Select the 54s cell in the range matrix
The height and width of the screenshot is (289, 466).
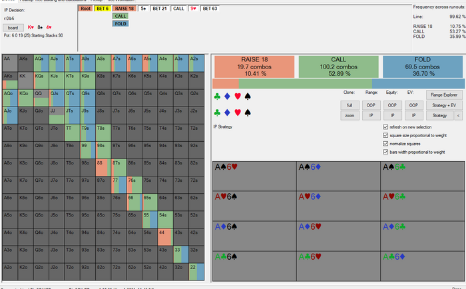point(165,220)
